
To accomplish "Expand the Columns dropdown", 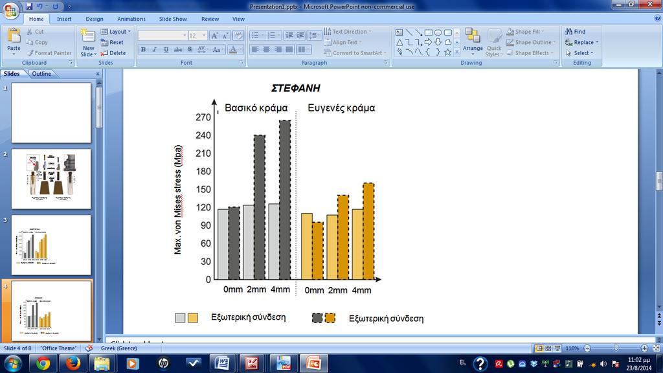I will (x=303, y=49).
